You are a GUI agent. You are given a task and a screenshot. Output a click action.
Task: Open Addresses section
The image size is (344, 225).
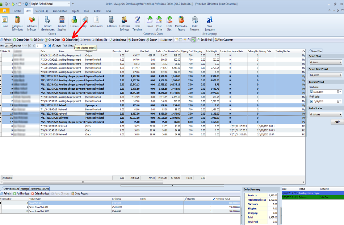tap(112, 22)
